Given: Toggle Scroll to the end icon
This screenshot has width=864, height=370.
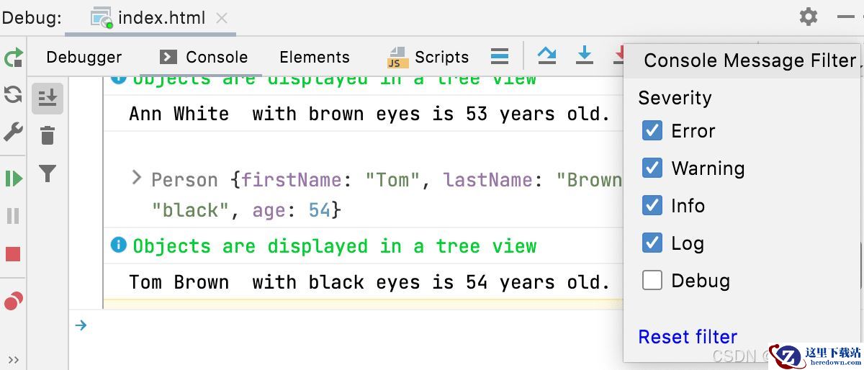Looking at the screenshot, I should (48, 98).
